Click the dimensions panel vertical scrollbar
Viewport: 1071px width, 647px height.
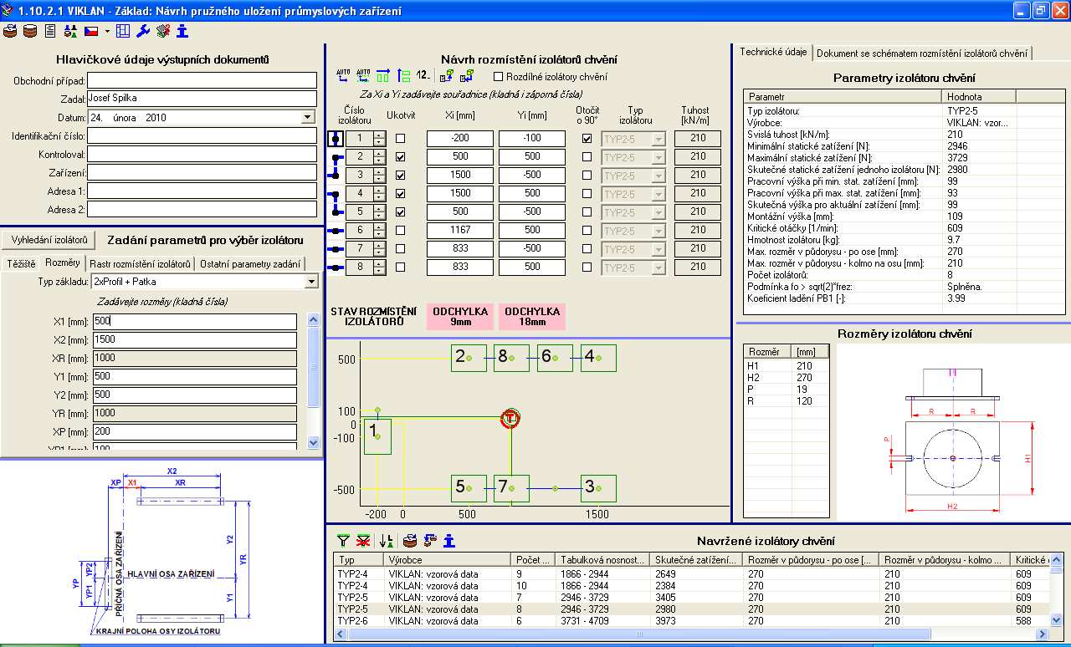314,380
